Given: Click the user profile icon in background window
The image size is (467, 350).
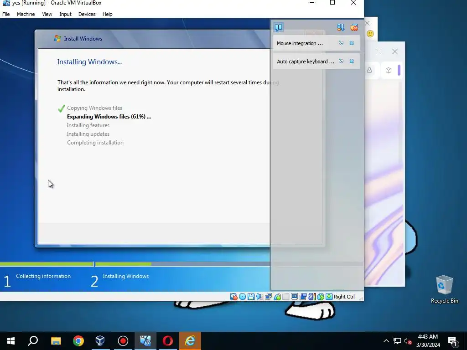Looking at the screenshot, I should click(369, 70).
